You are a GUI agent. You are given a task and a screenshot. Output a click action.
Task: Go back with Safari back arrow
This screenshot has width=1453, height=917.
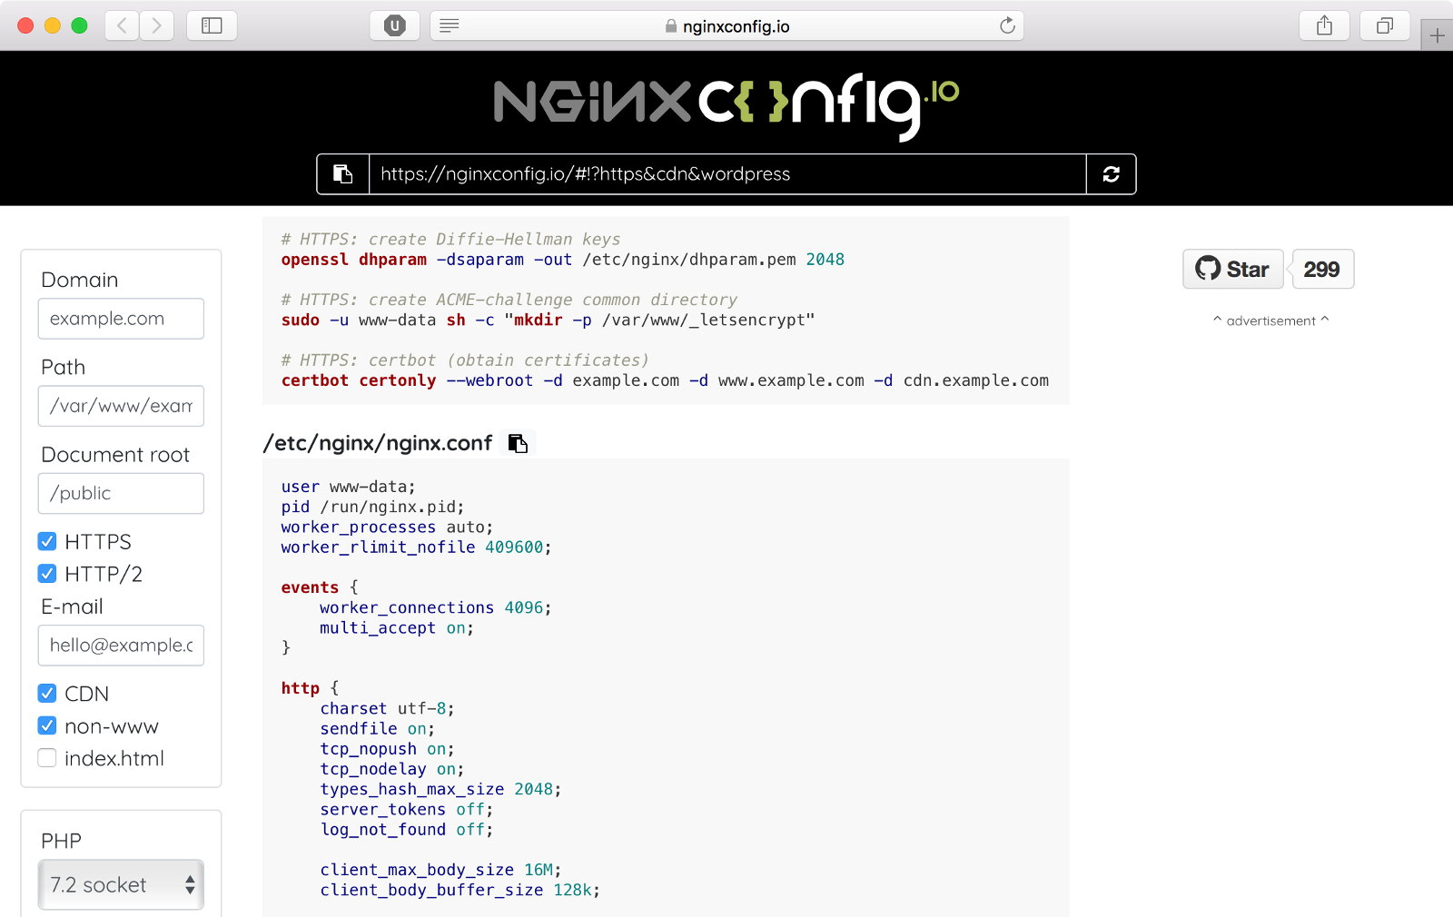click(122, 25)
